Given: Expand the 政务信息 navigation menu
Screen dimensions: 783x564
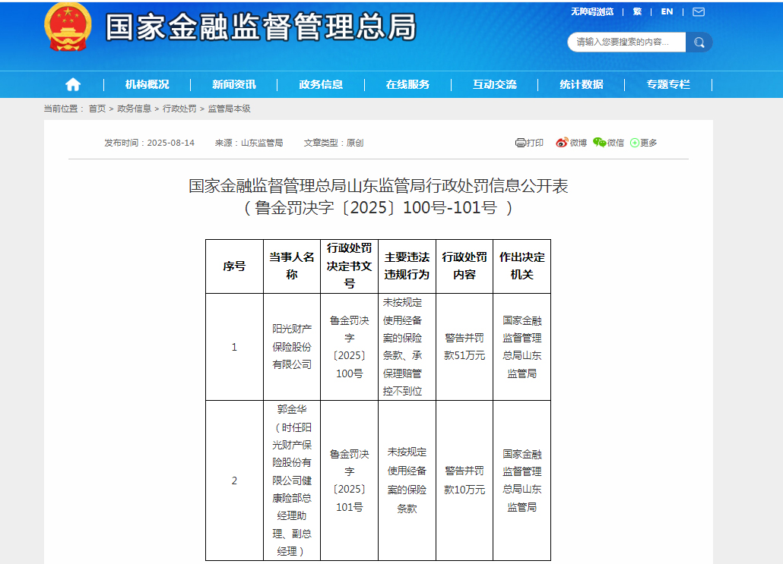Looking at the screenshot, I should pyautogui.click(x=321, y=84).
